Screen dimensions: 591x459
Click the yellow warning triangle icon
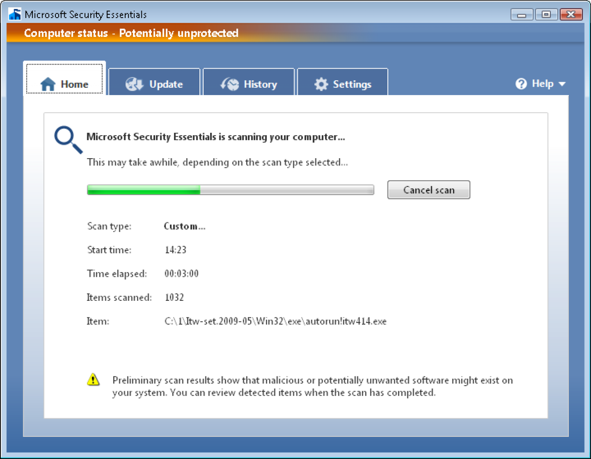click(x=93, y=380)
